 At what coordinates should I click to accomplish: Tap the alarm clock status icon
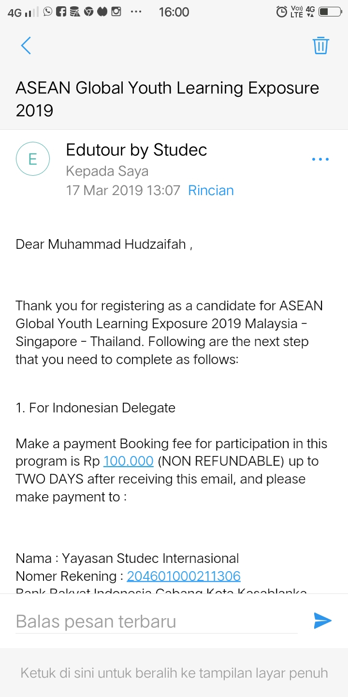coord(281,12)
